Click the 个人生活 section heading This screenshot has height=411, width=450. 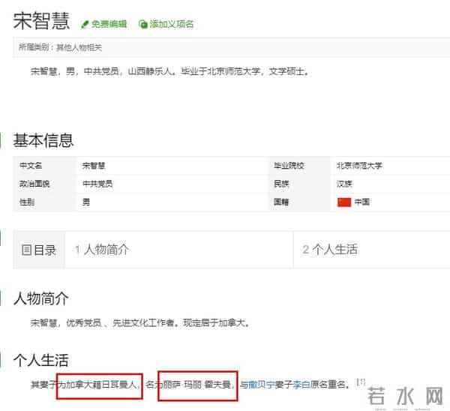40,360
